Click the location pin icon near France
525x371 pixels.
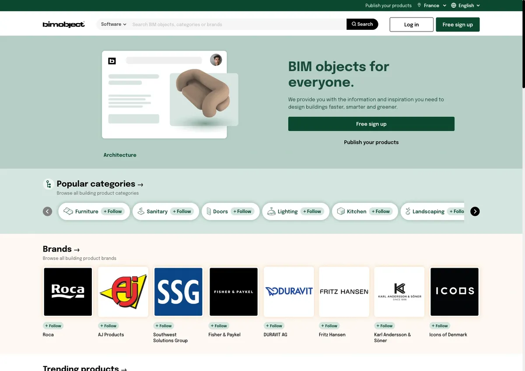point(419,5)
